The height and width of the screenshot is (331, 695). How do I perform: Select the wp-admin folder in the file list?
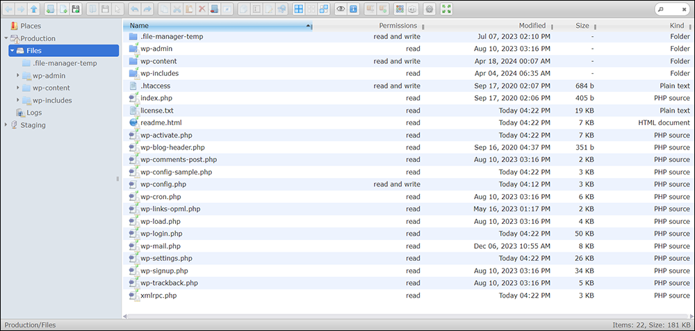pyautogui.click(x=409, y=49)
